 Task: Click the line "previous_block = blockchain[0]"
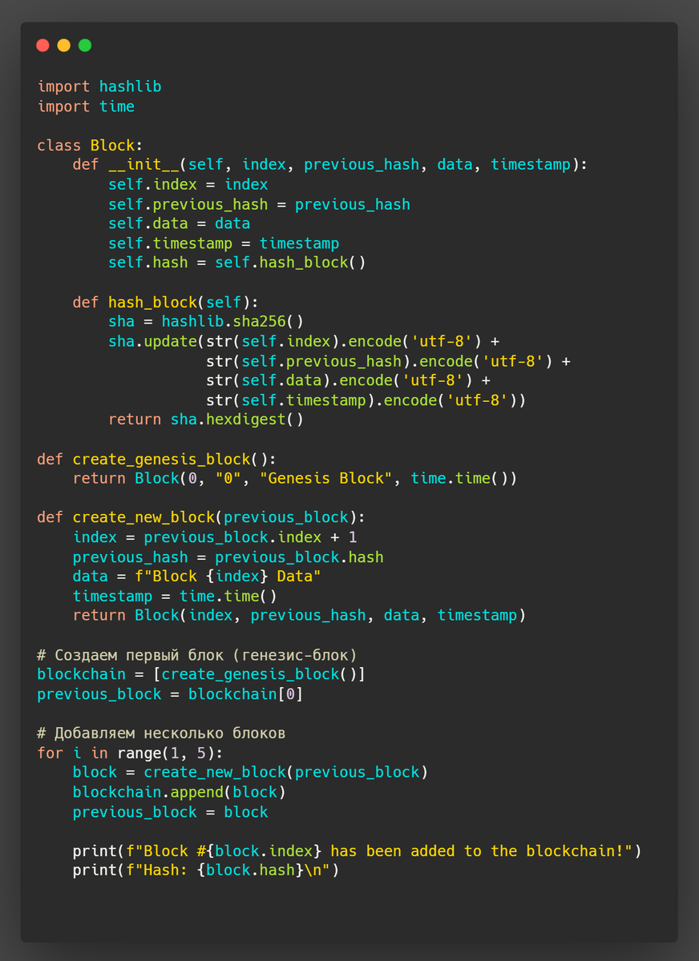pyautogui.click(x=171, y=694)
